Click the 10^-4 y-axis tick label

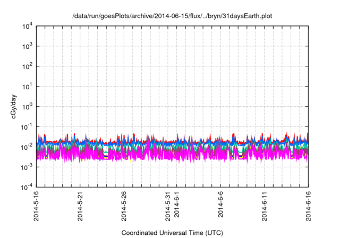coord(27,187)
